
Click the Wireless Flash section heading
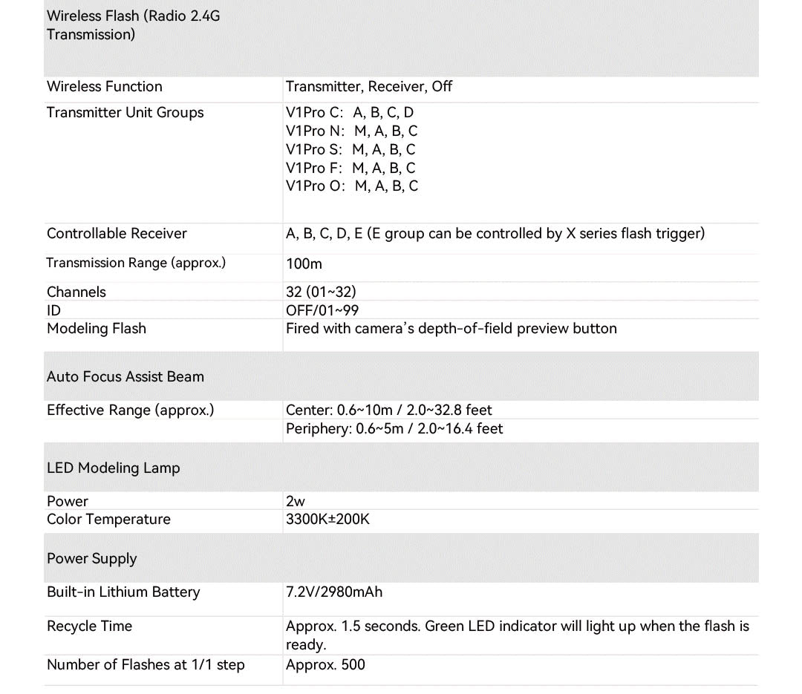[134, 25]
